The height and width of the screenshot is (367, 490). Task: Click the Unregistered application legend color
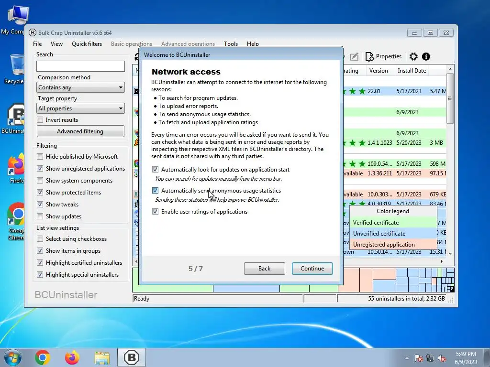tap(393, 244)
